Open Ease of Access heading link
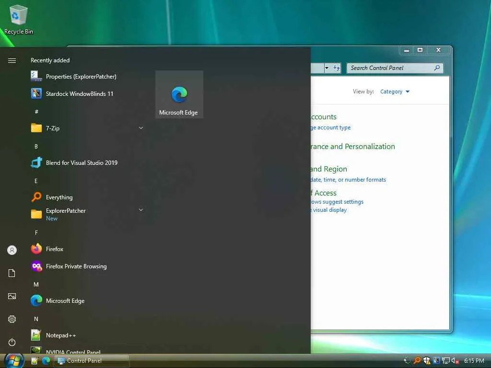 coord(324,193)
